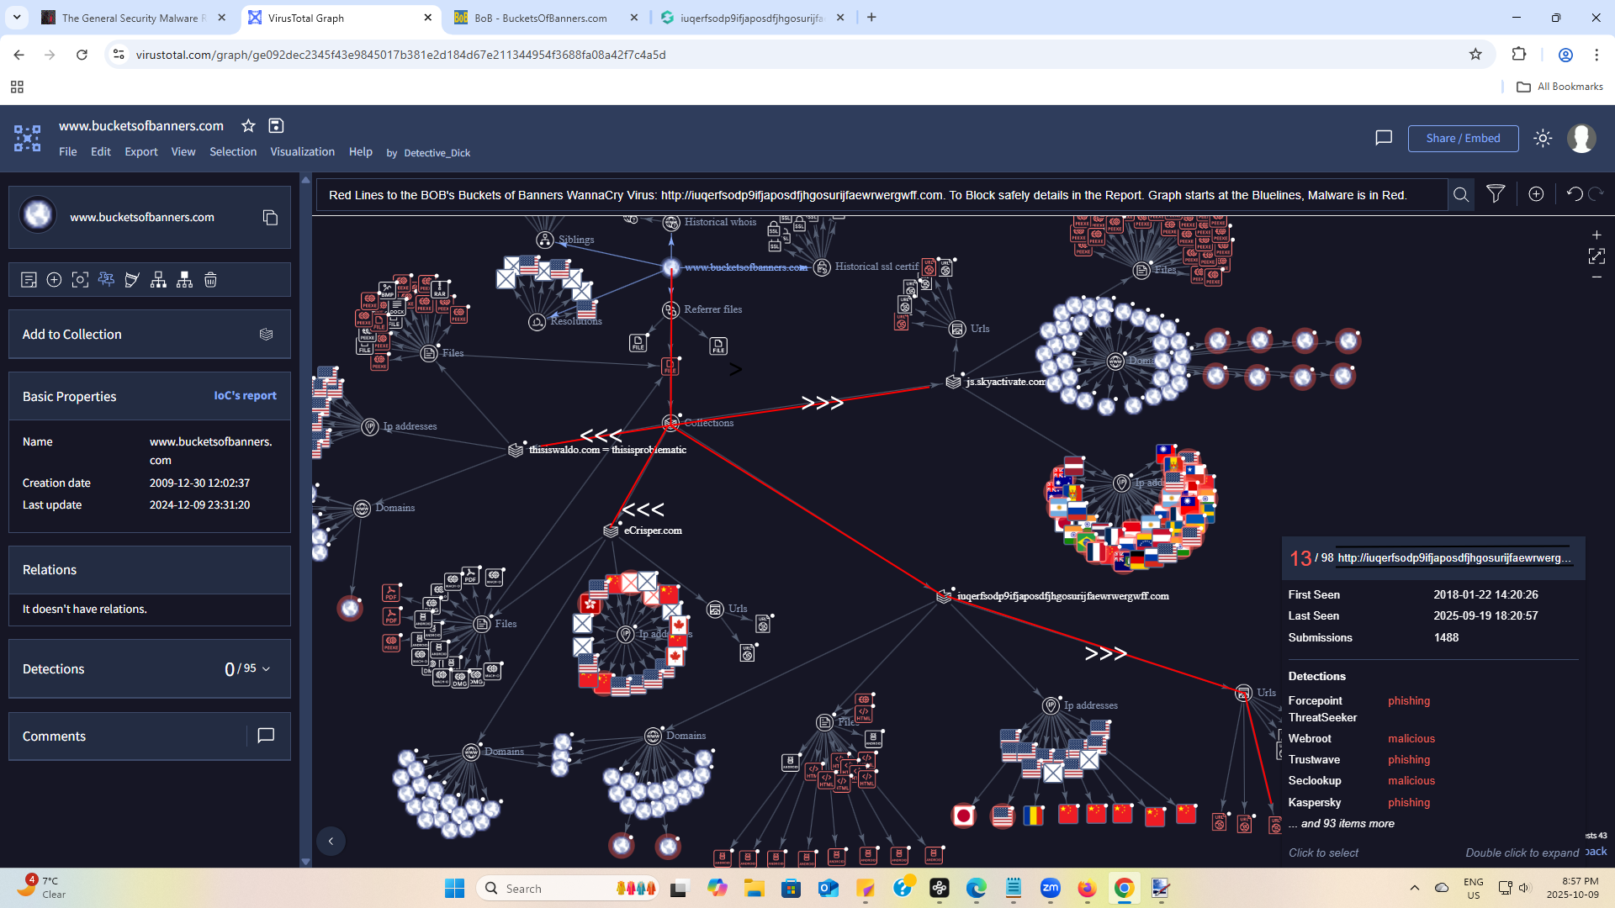Open the node notes icon in sidebar toolbar
This screenshot has height=908, width=1615.
coord(29,280)
